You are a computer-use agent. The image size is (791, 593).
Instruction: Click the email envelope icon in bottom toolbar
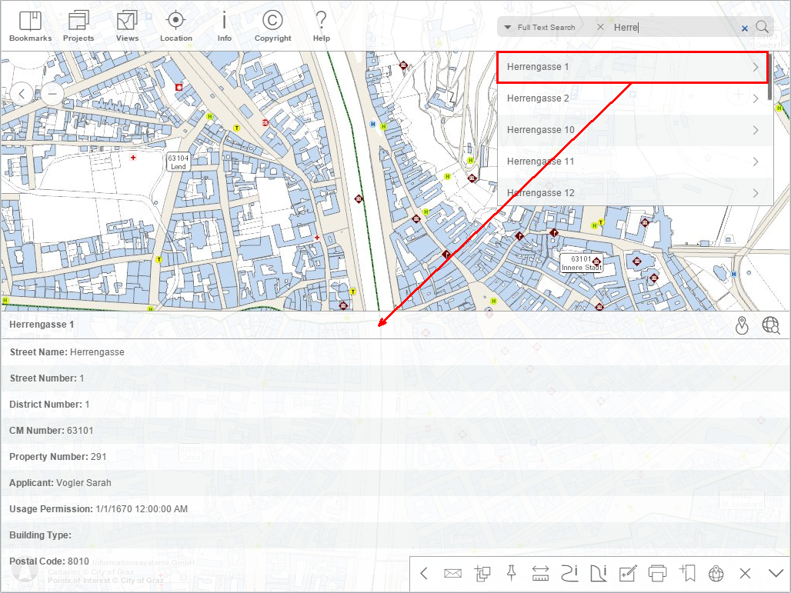452,573
